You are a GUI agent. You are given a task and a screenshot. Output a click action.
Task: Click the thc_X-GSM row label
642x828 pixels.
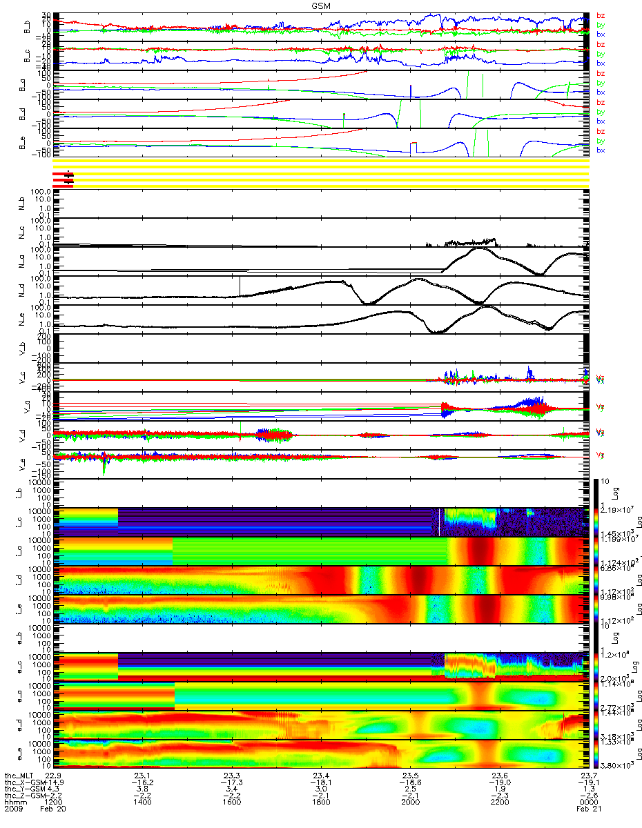(25, 782)
